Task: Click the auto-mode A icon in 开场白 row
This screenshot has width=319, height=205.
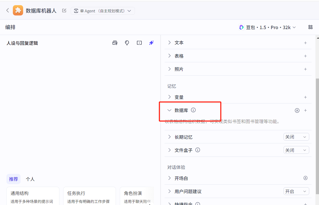Action: pyautogui.click(x=305, y=178)
